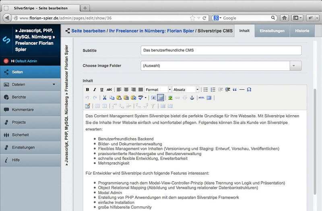
Task: Log out using the red power icon
Action: [x=6, y=61]
